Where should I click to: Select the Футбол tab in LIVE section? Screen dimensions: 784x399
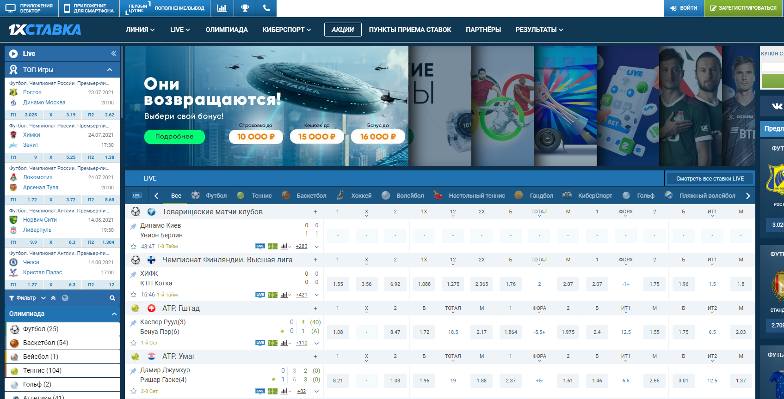click(209, 196)
